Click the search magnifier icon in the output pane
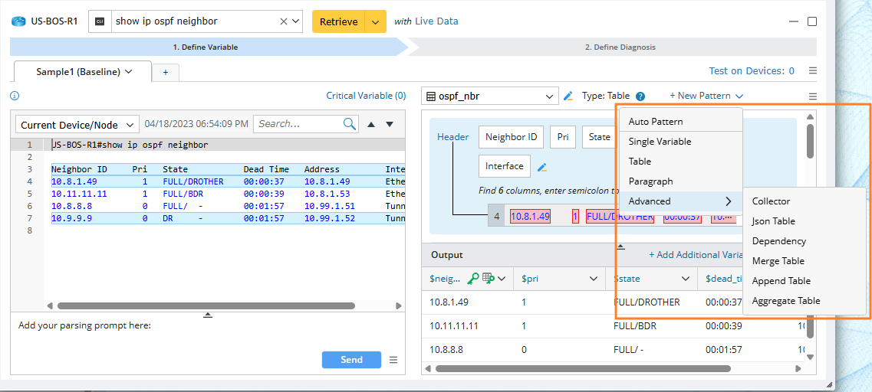The width and height of the screenshot is (872, 392). tap(350, 124)
